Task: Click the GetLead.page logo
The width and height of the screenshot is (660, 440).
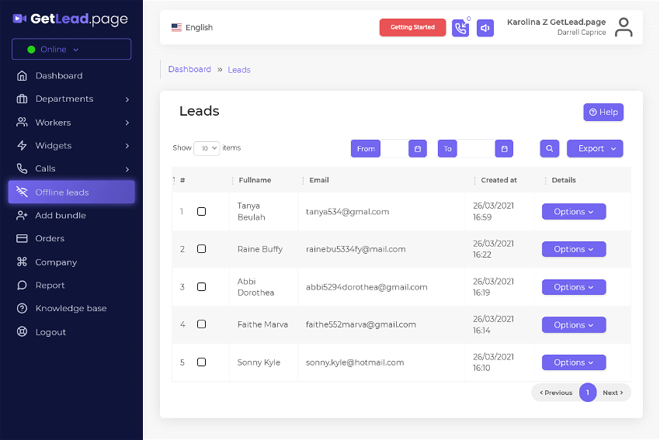Action: pyautogui.click(x=71, y=19)
